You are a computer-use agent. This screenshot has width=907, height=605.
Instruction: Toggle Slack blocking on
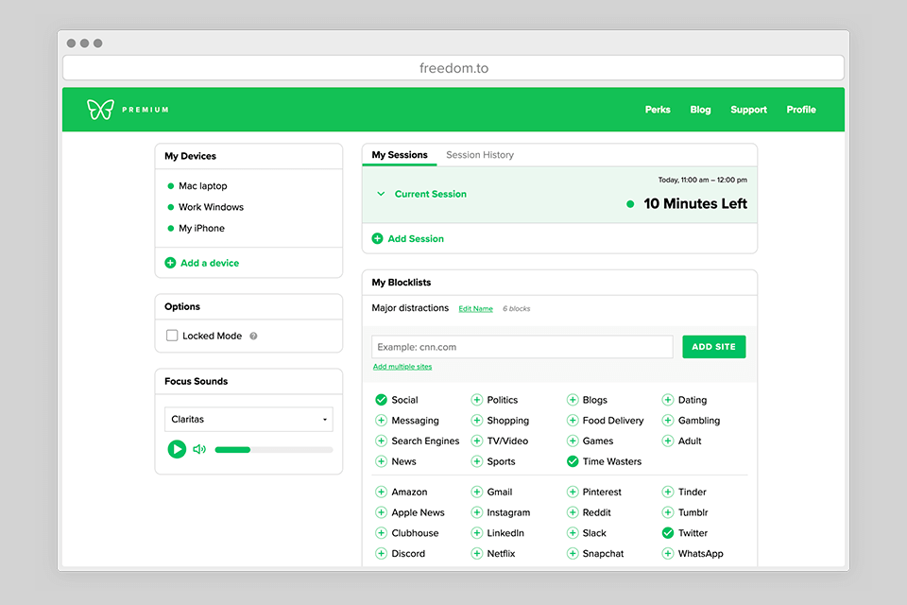coord(573,533)
